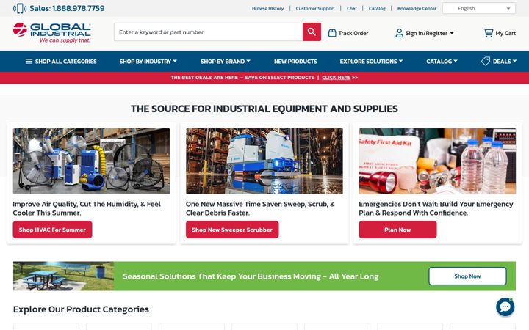Click the Track Order box icon
This screenshot has height=330, width=529.
[x=332, y=33]
